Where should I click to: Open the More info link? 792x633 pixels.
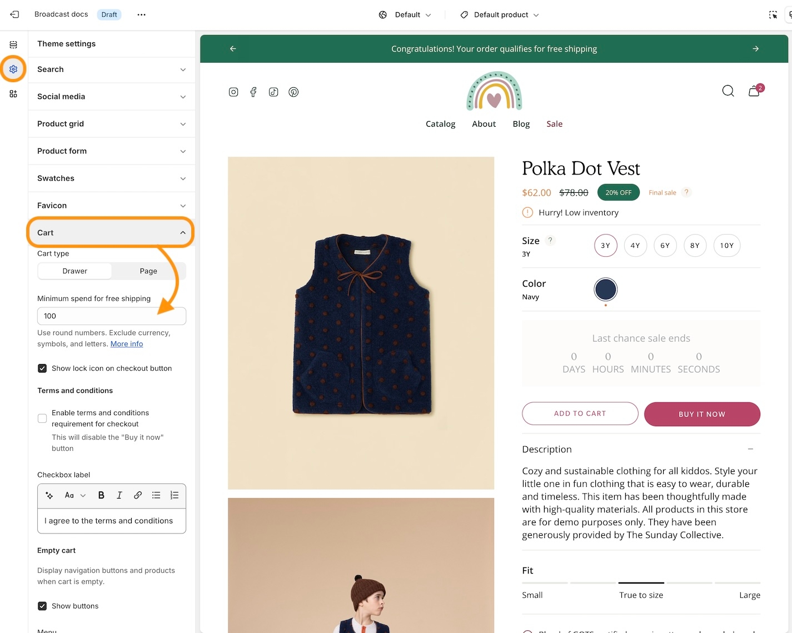coord(127,344)
